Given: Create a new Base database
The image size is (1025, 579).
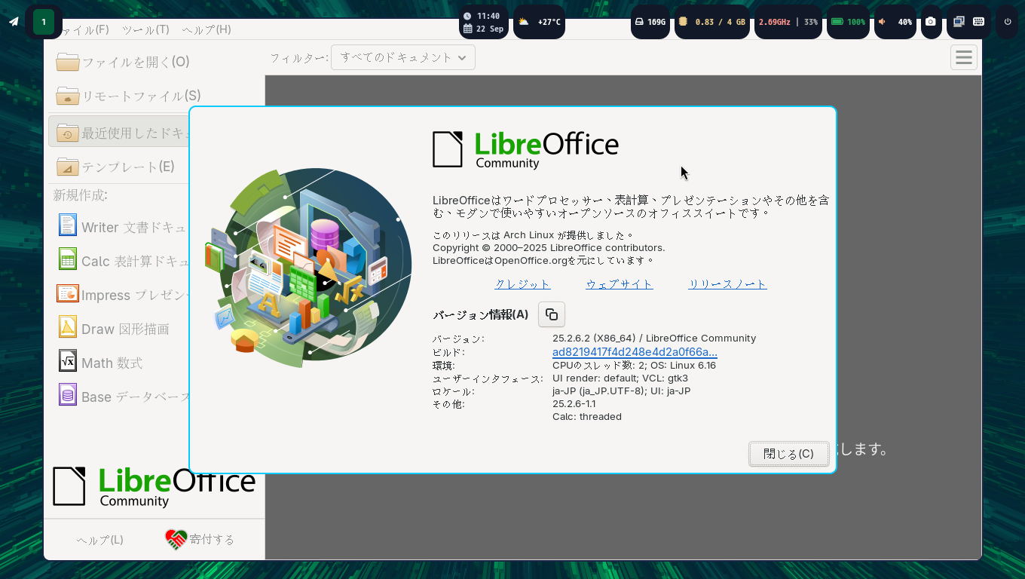Looking at the screenshot, I should point(121,397).
